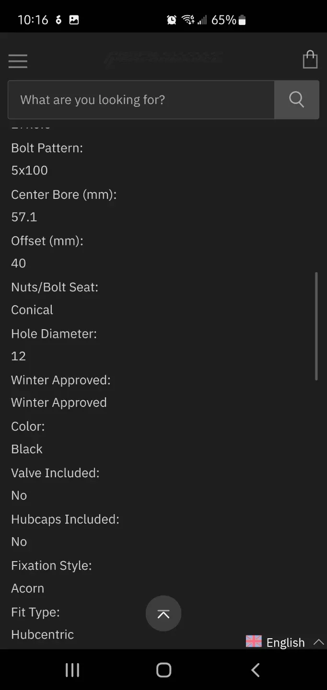Expand the language selector chevron
The image size is (327, 690).
[x=318, y=642]
